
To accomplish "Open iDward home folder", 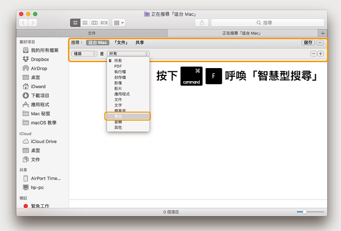I will 34,87.
